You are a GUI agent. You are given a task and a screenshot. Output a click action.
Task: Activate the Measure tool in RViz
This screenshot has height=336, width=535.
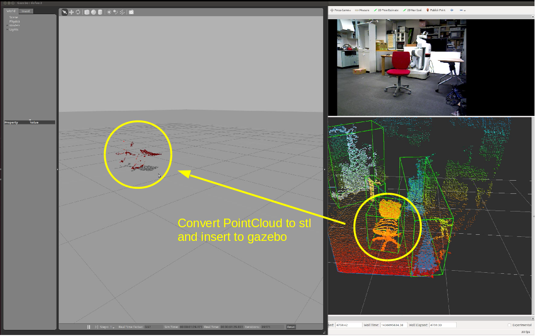click(363, 10)
